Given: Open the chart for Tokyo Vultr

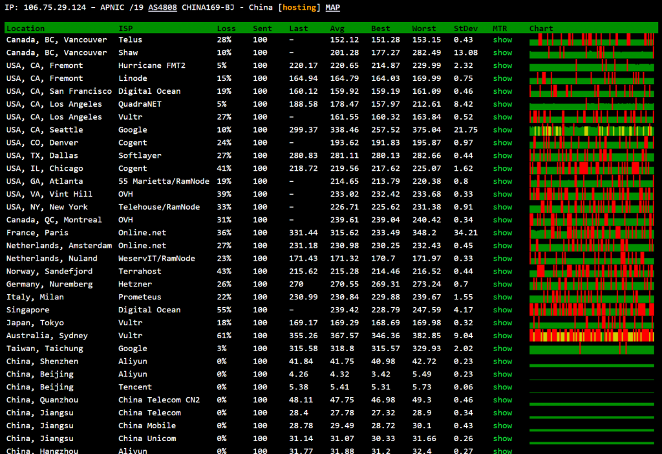Looking at the screenshot, I should tap(592, 323).
